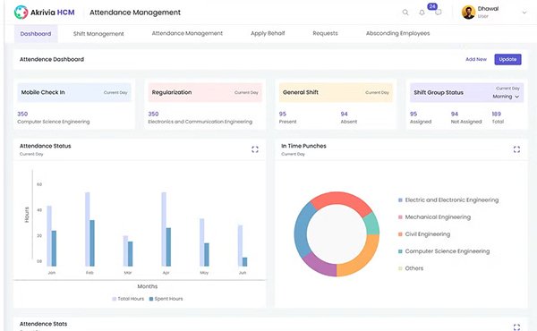Expand the Attendence Stats panel fullscreen

[516, 327]
